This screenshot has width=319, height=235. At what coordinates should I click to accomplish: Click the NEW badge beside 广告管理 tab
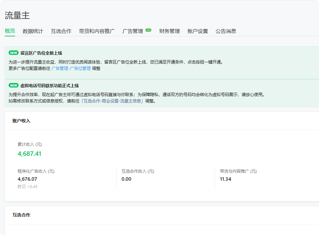148,30
